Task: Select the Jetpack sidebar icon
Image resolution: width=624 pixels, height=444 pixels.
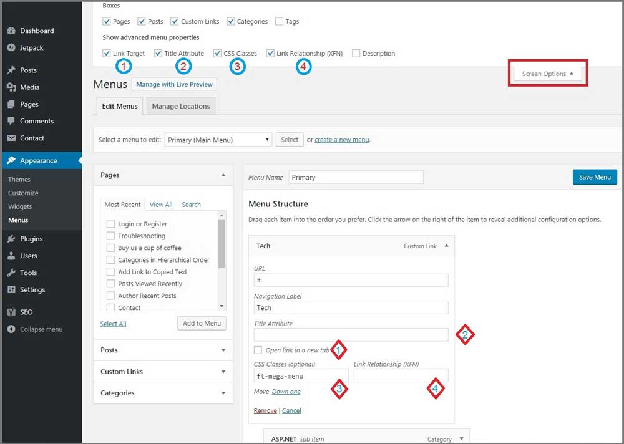Action: click(x=11, y=47)
